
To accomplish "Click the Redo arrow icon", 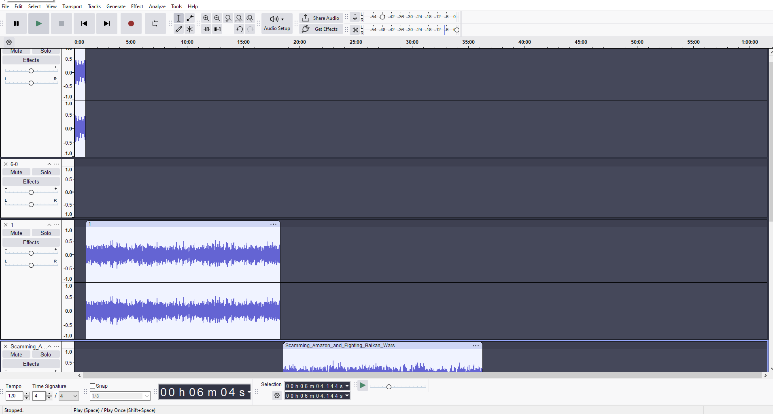I will [x=250, y=29].
